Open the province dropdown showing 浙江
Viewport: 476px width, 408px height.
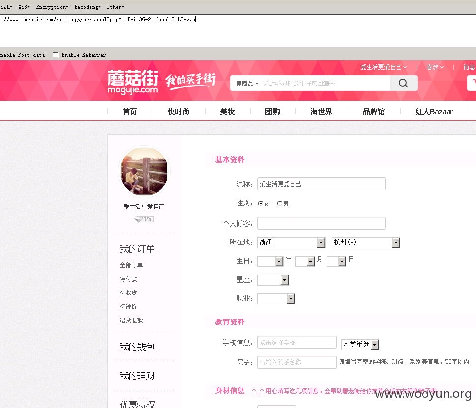[291, 242]
